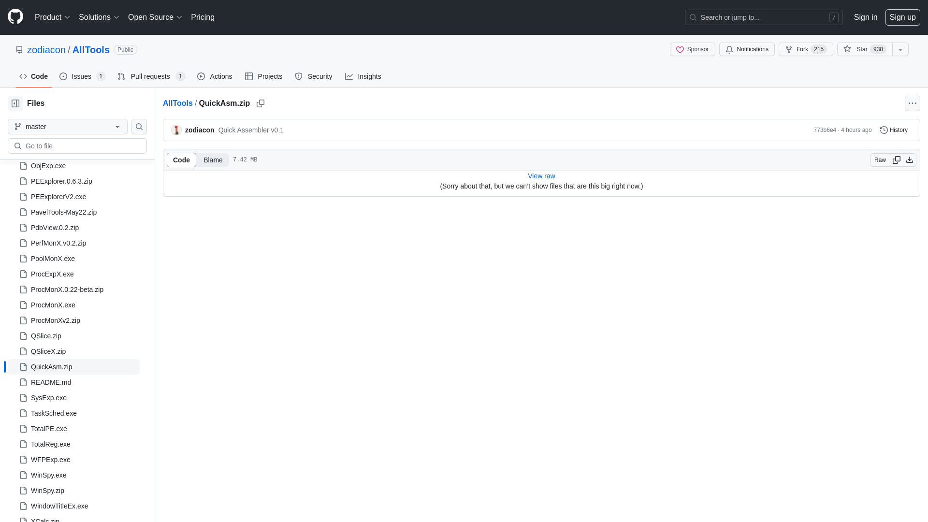This screenshot has width=928, height=522.
Task: Select TotalPE.exe in file tree
Action: [x=73, y=429]
